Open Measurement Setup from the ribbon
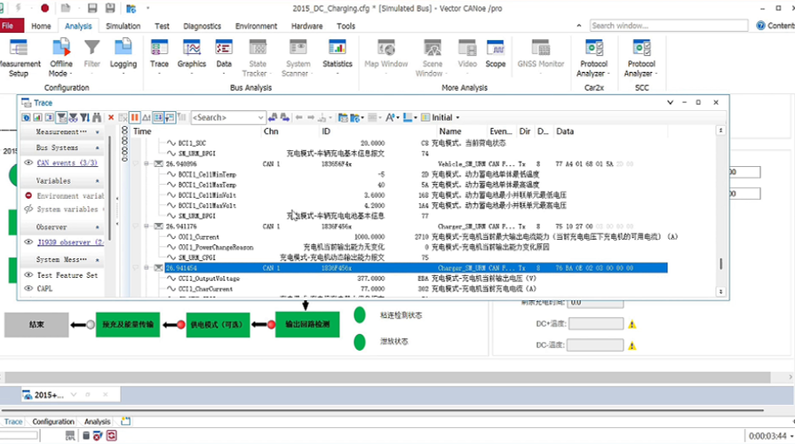The image size is (795, 444). [x=19, y=58]
